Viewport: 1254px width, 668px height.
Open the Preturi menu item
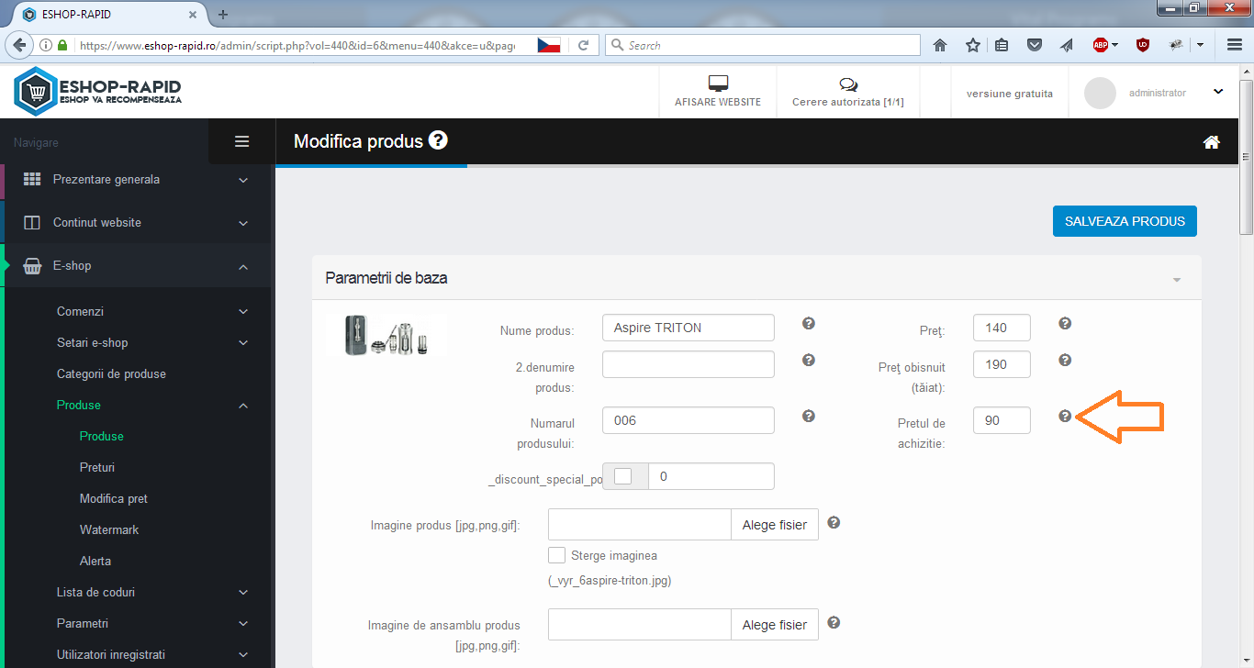[97, 468]
